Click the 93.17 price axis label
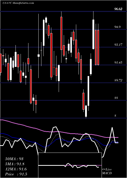This screenshot has width=127, height=178. click(x=118, y=45)
